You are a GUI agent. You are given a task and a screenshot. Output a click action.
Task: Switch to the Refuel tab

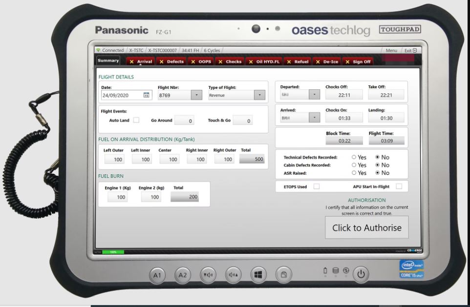[298, 61]
